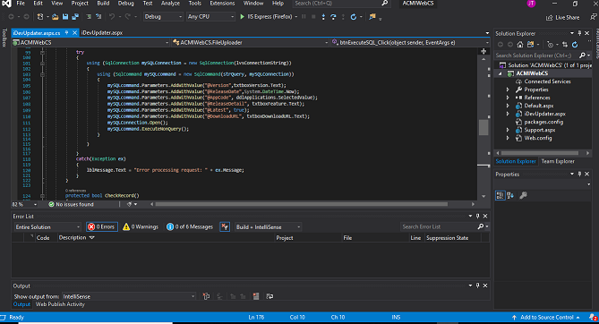This screenshot has width=599, height=324.
Task: Click the code editor vertical scrollbar thumb
Action: click(x=483, y=128)
